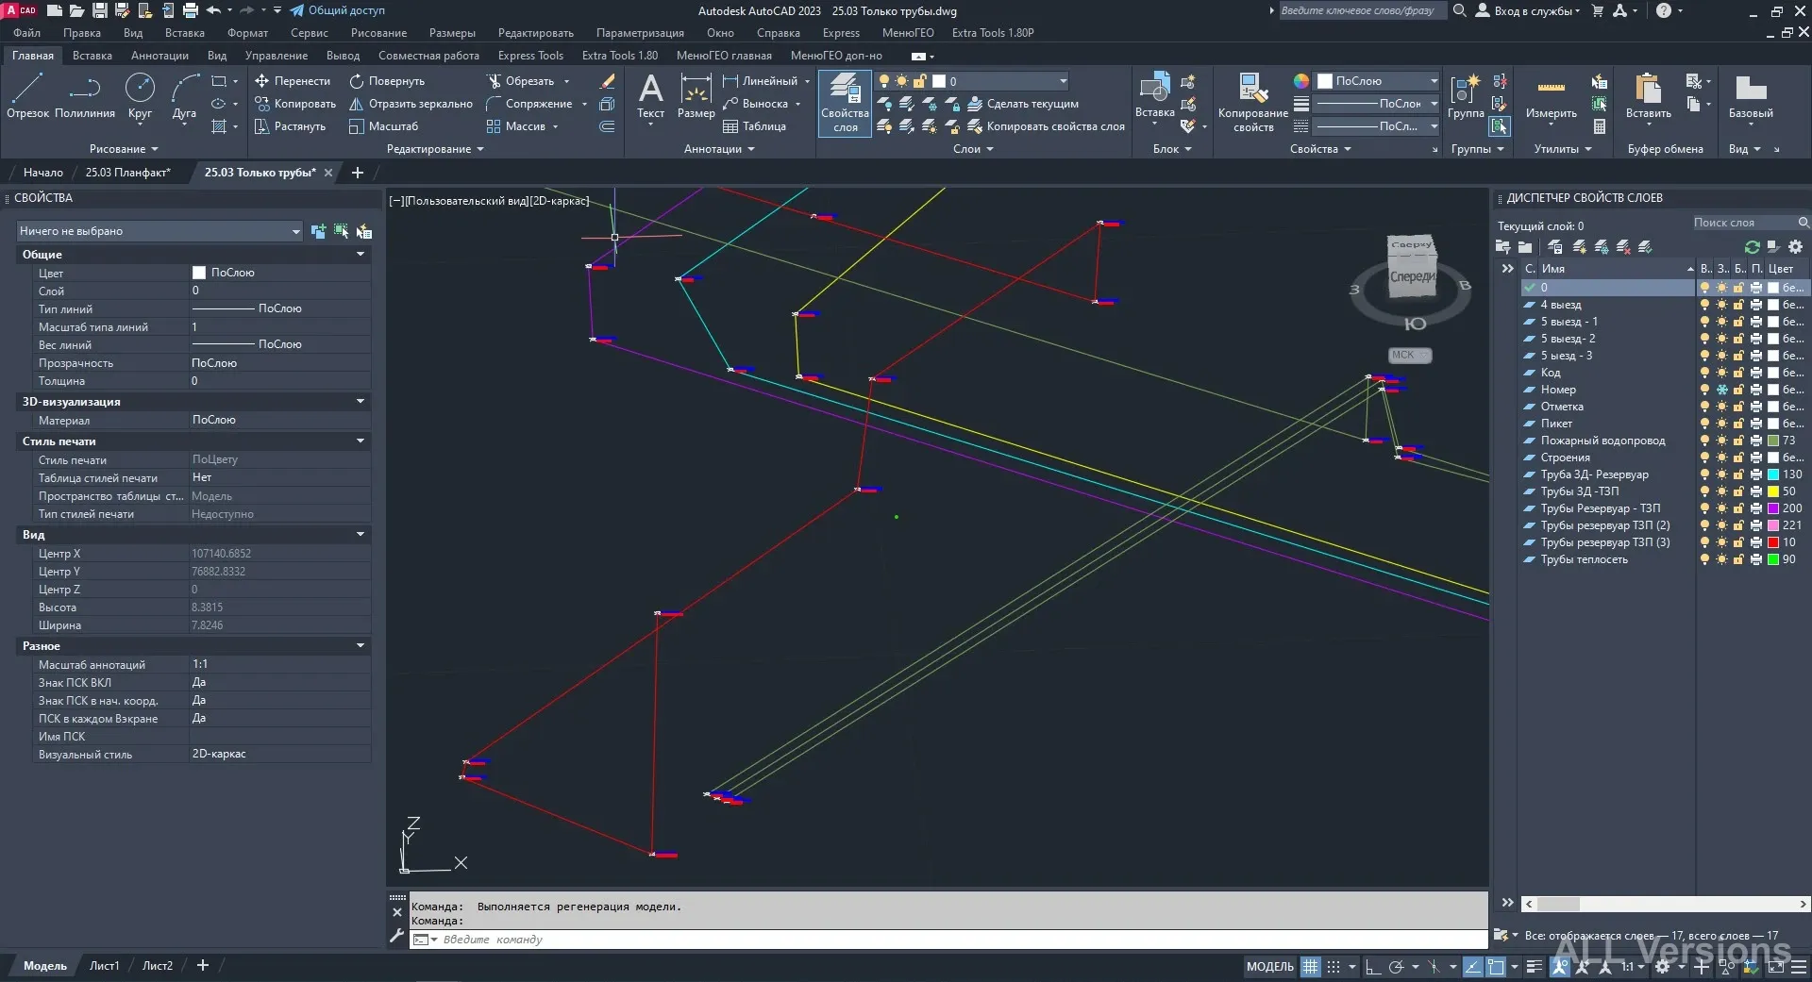This screenshot has width=1812, height=982.
Task: Switch to the Лист1 layout tab
Action: click(104, 966)
